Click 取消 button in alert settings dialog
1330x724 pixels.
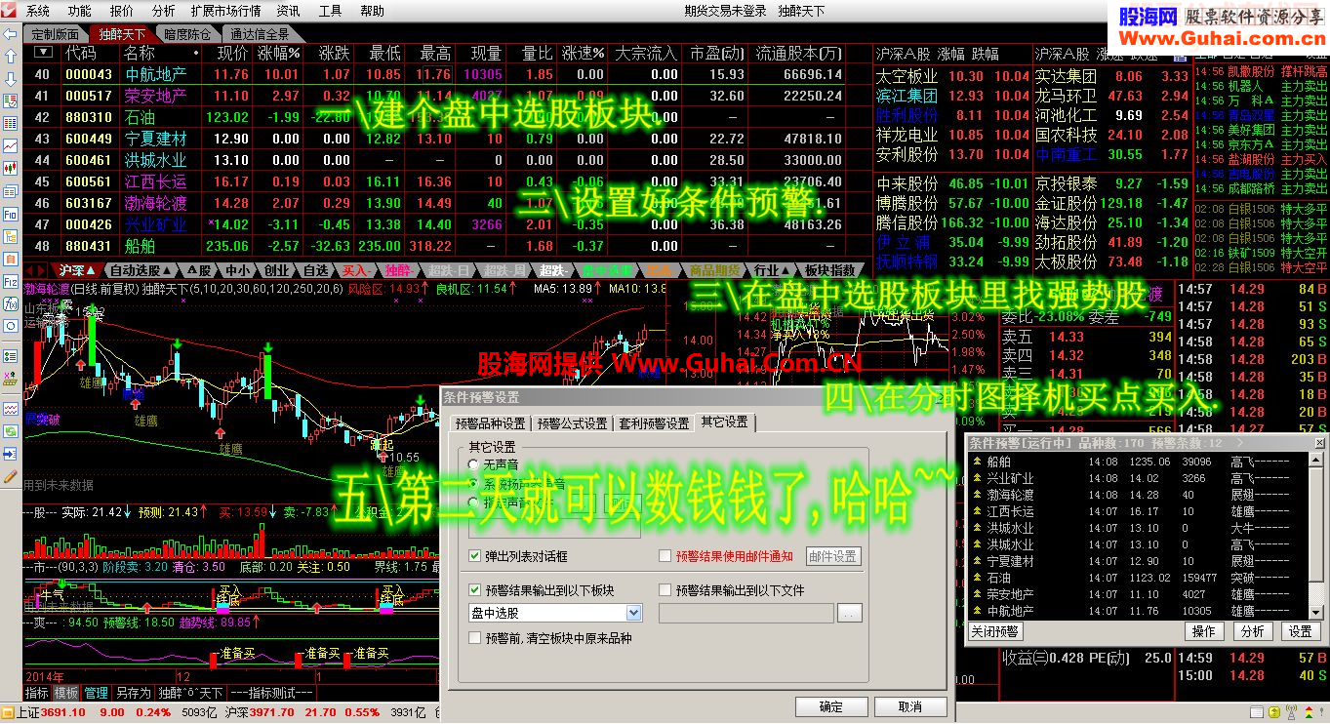tap(909, 706)
